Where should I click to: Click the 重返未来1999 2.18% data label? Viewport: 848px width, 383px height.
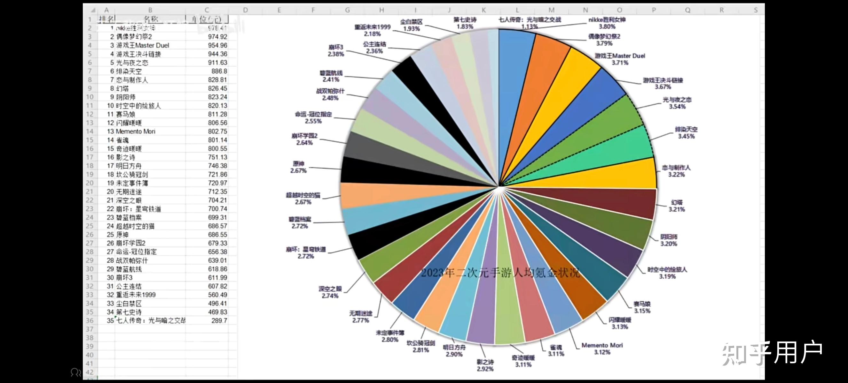[372, 30]
